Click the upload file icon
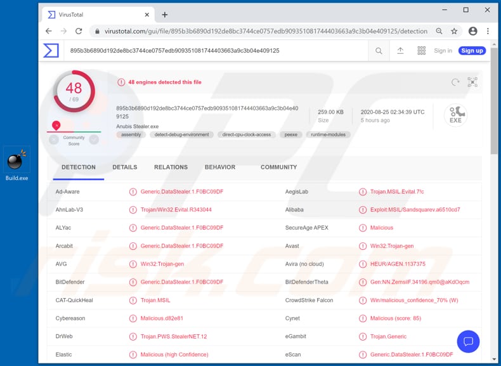The height and width of the screenshot is (366, 501). click(x=400, y=51)
